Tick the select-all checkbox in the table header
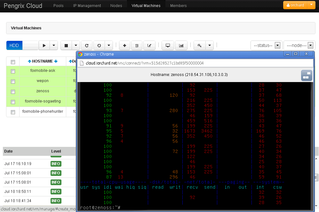 pyautogui.click(x=13, y=62)
